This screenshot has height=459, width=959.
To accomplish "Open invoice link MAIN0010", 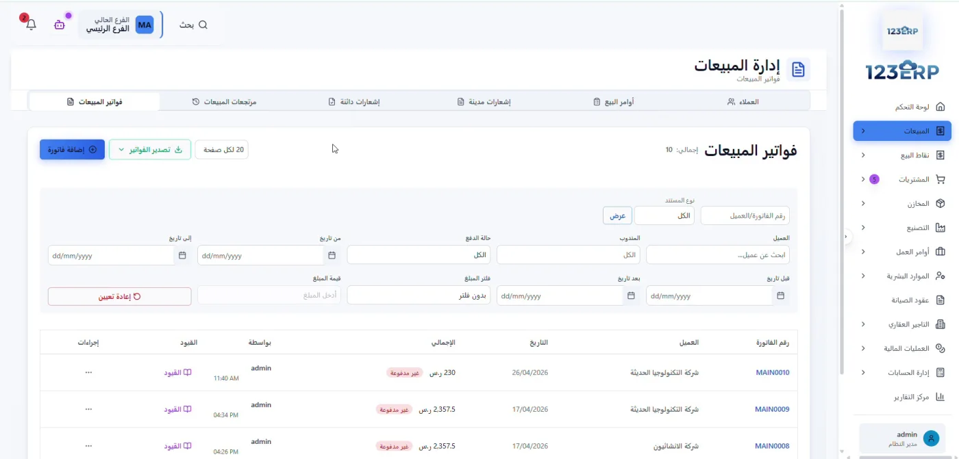I will (772, 373).
